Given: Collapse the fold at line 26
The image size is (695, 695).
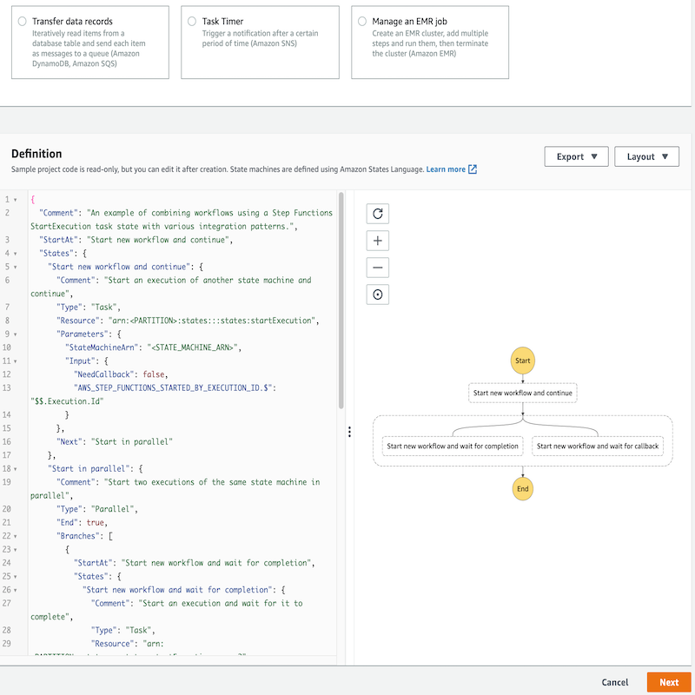Looking at the screenshot, I should click(16, 590).
